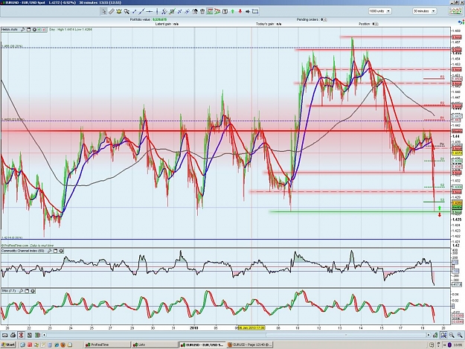Click the right scroll arrow of time scrollbar
Image resolution: width=465 pixels, height=349 pixels.
[429, 335]
